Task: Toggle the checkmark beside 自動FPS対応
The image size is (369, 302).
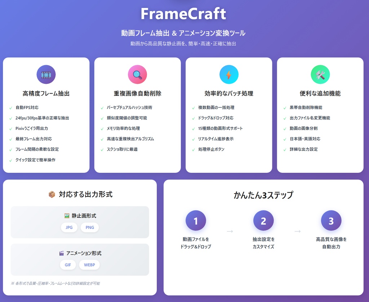Action: [x=11, y=107]
